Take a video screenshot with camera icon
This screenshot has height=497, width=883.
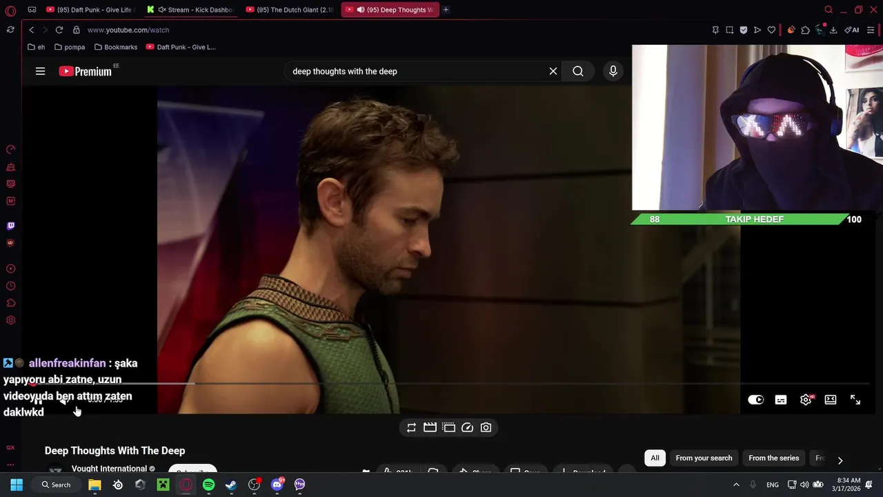tap(486, 427)
